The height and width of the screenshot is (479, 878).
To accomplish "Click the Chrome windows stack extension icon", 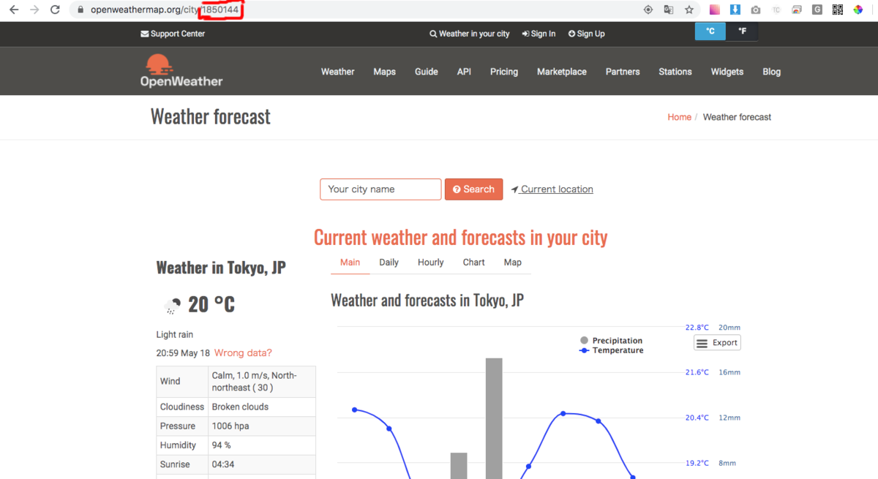I will (x=797, y=10).
